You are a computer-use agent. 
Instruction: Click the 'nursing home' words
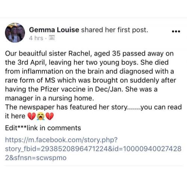coord(71,98)
